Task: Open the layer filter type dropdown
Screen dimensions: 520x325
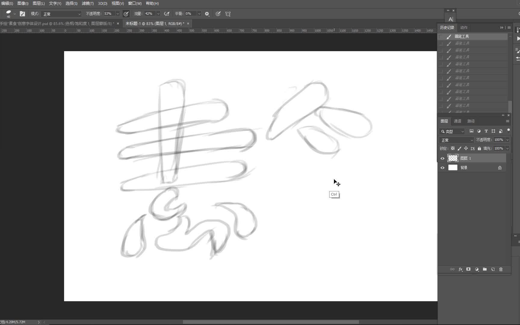Action: pos(452,131)
